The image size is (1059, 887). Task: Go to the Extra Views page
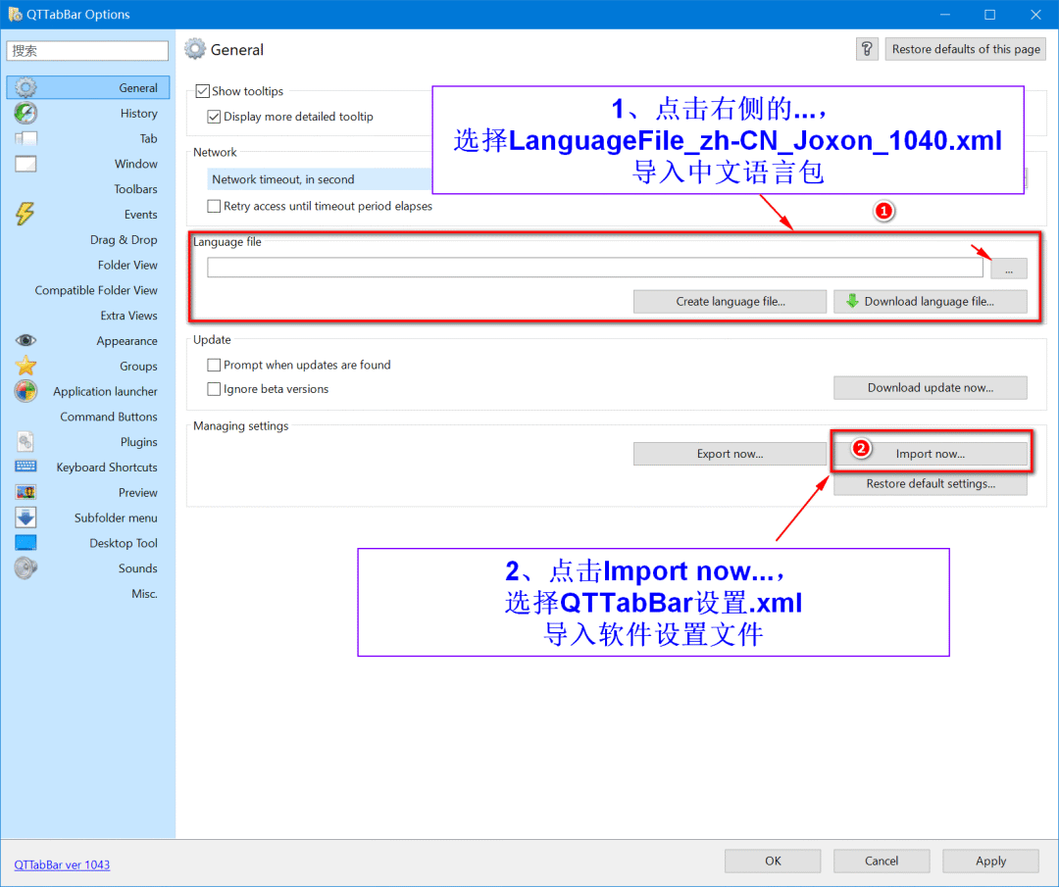tap(128, 316)
